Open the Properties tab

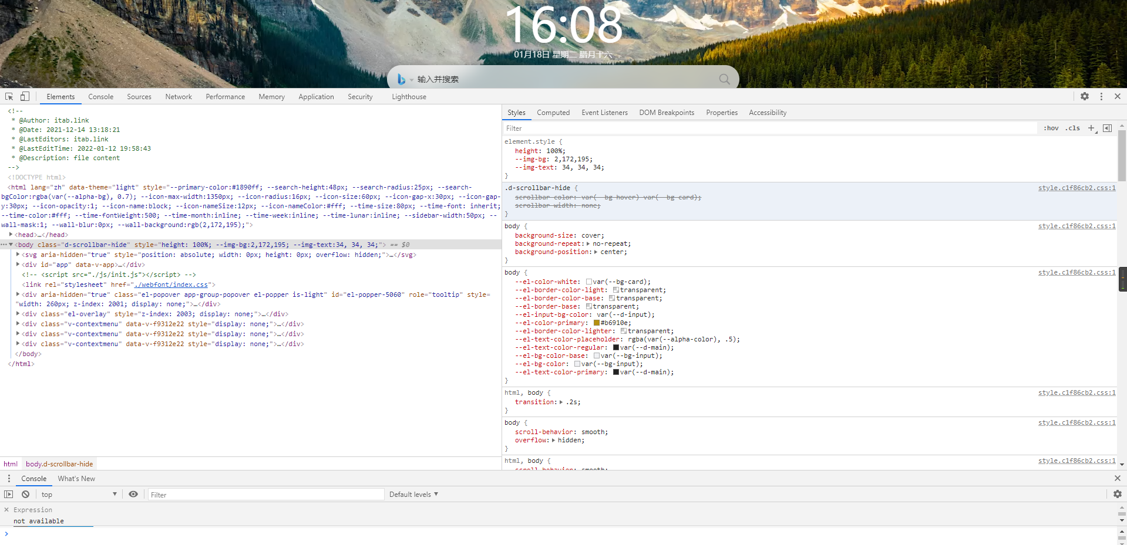(x=722, y=113)
